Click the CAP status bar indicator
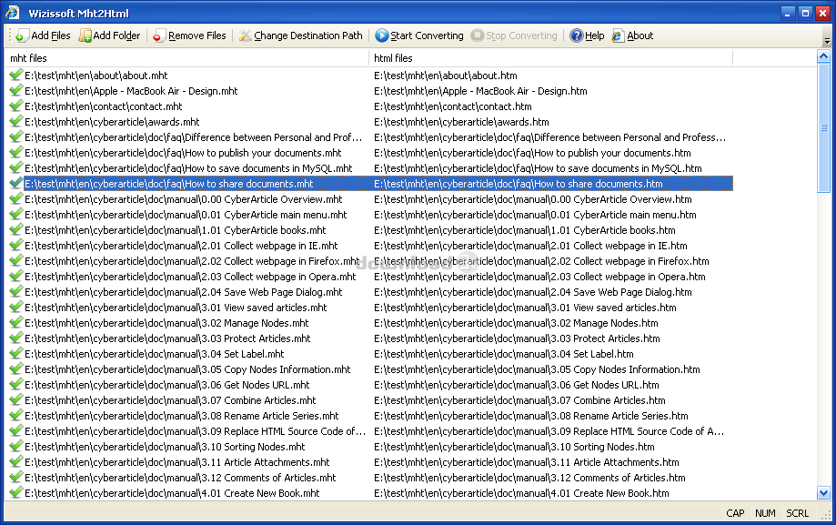 [735, 513]
